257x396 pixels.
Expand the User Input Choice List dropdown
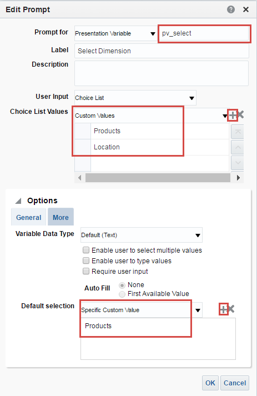point(135,98)
